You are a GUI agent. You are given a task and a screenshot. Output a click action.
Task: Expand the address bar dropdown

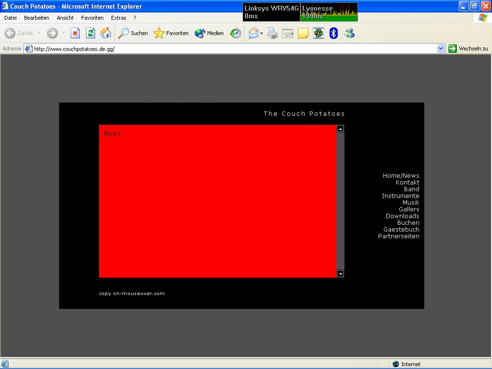pos(441,49)
